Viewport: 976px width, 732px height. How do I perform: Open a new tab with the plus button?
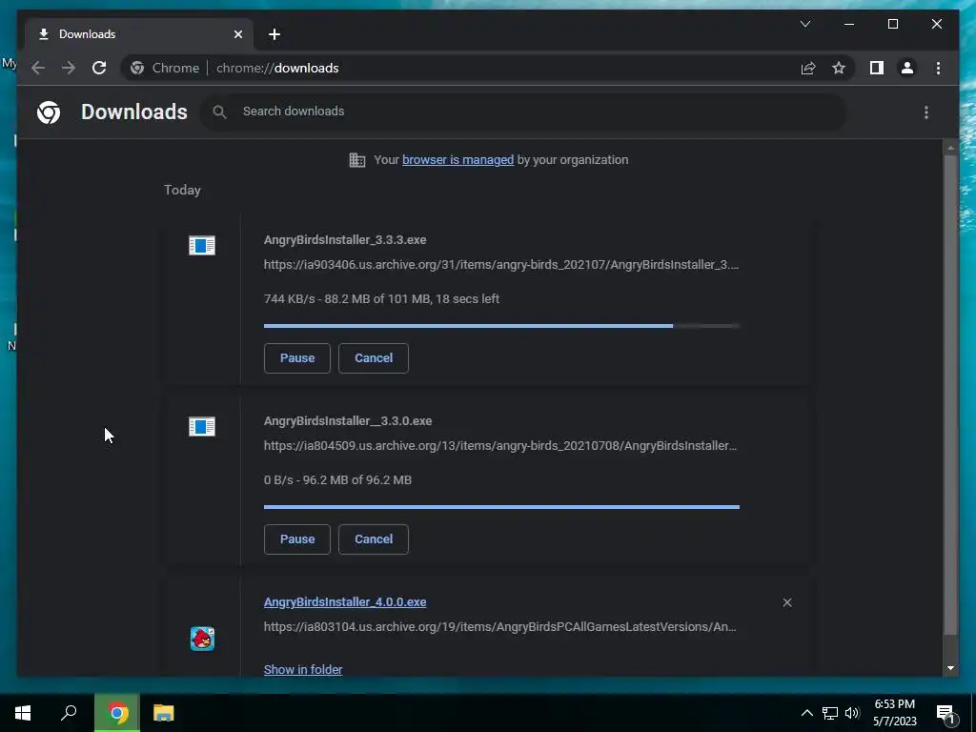click(274, 34)
